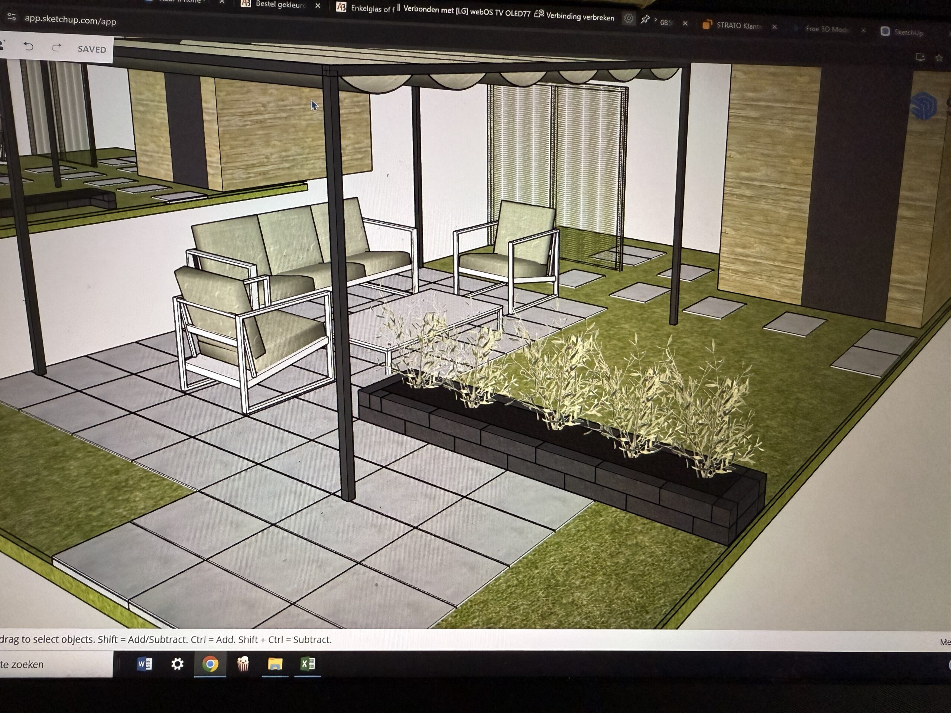This screenshot has width=951, height=713.
Task: Open Word from the taskbar
Action: tap(145, 664)
